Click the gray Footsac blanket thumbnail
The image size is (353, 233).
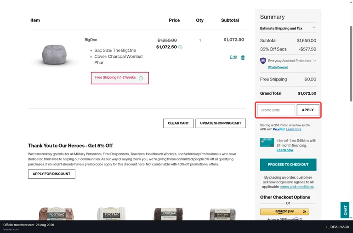[x=222, y=214]
